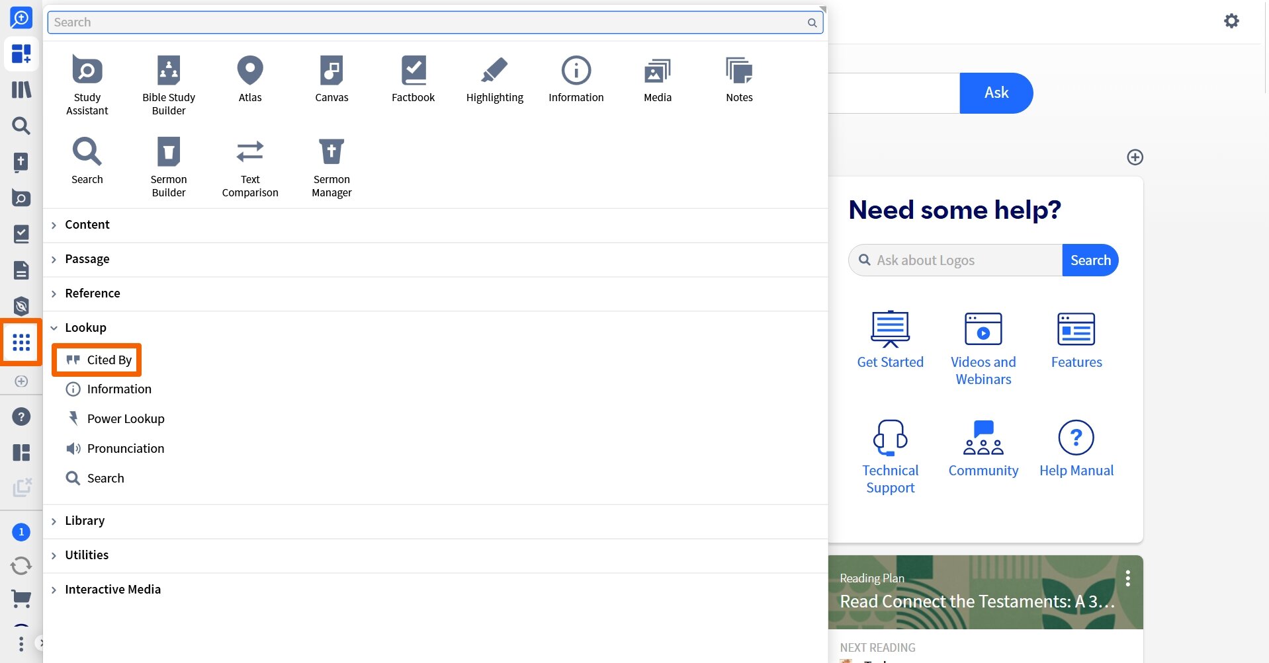The height and width of the screenshot is (663, 1269).
Task: Open the shopping cart icon
Action: pyautogui.click(x=21, y=599)
